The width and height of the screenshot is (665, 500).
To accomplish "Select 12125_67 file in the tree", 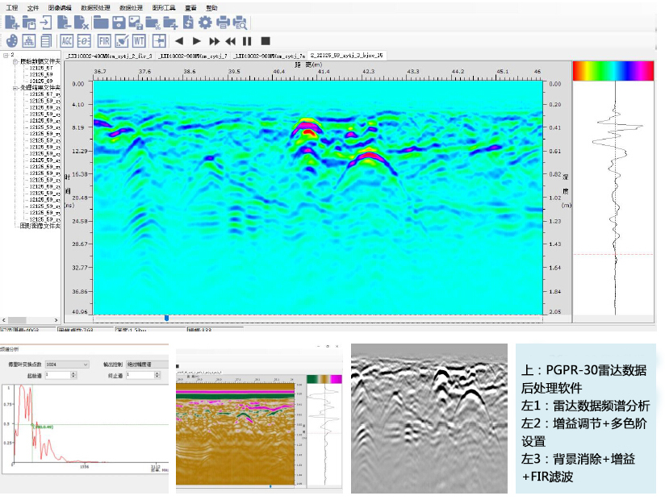I will tap(41, 69).
